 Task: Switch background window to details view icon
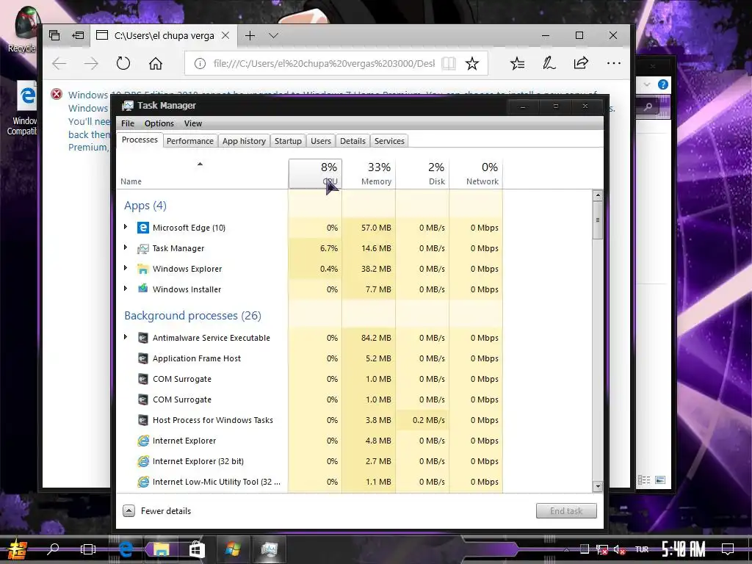[x=644, y=480]
